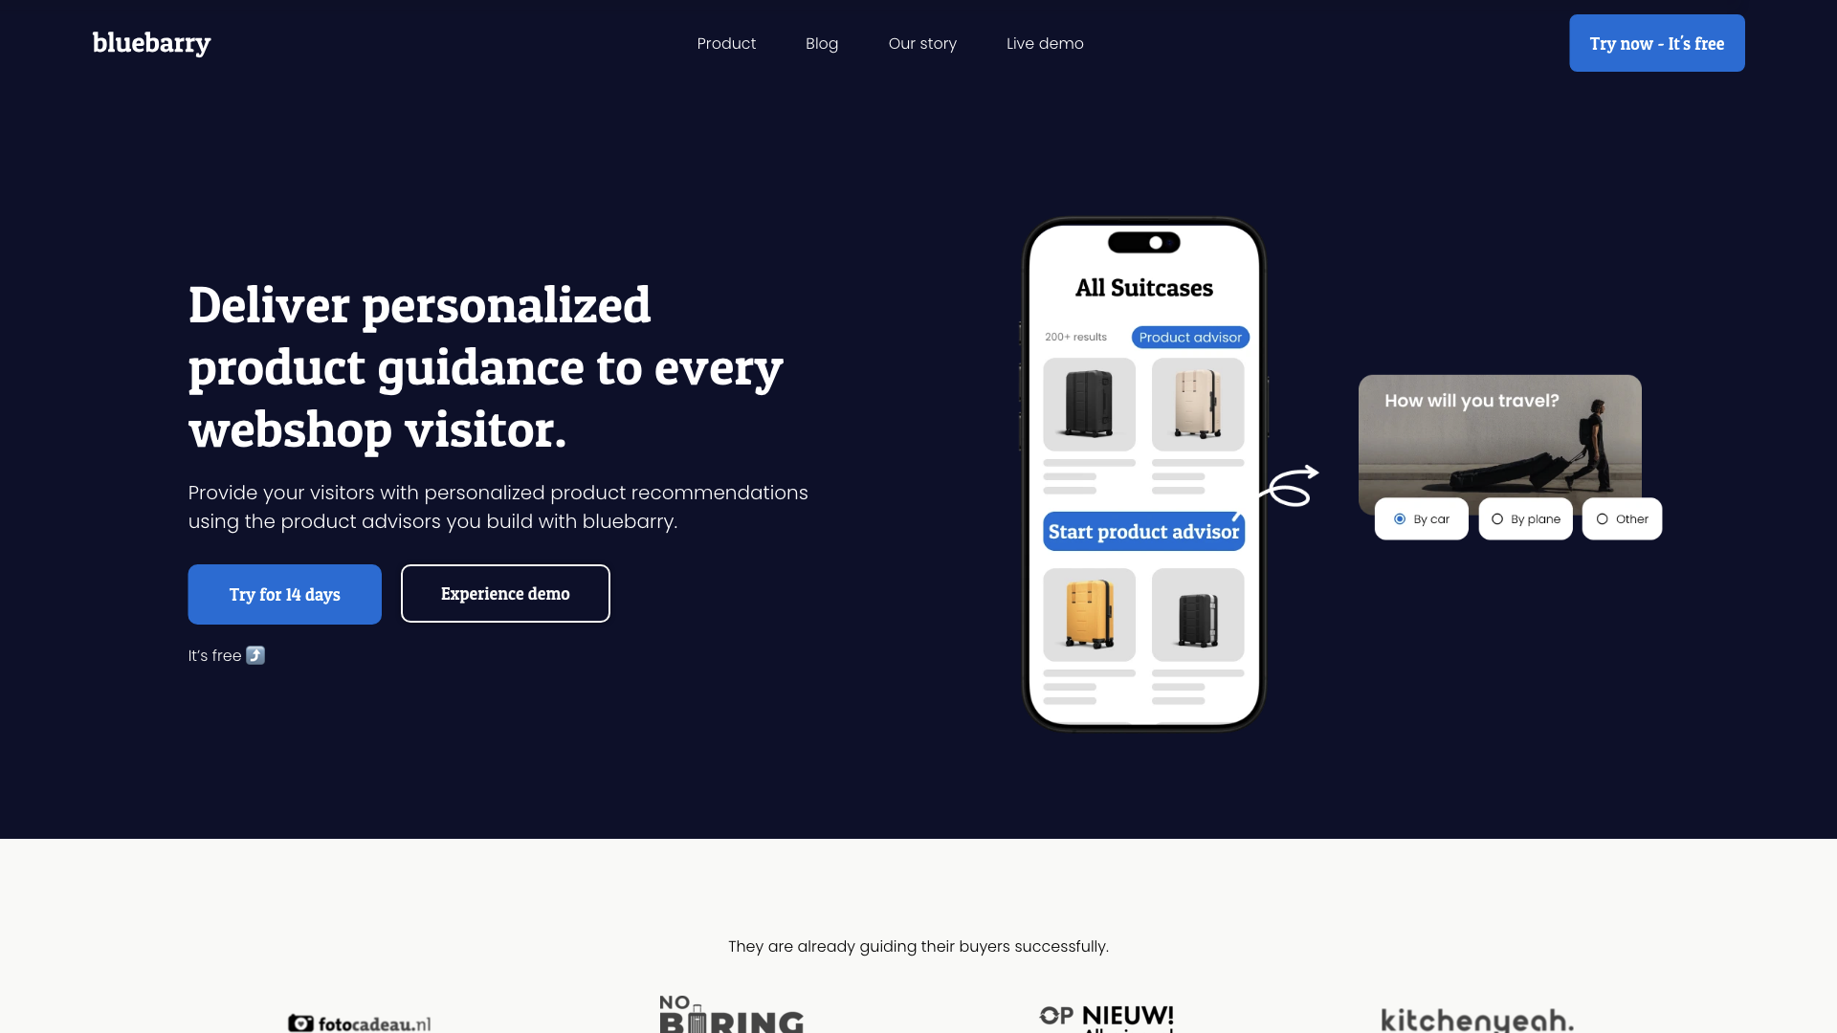Click the bluebarry logo in header

151,43
